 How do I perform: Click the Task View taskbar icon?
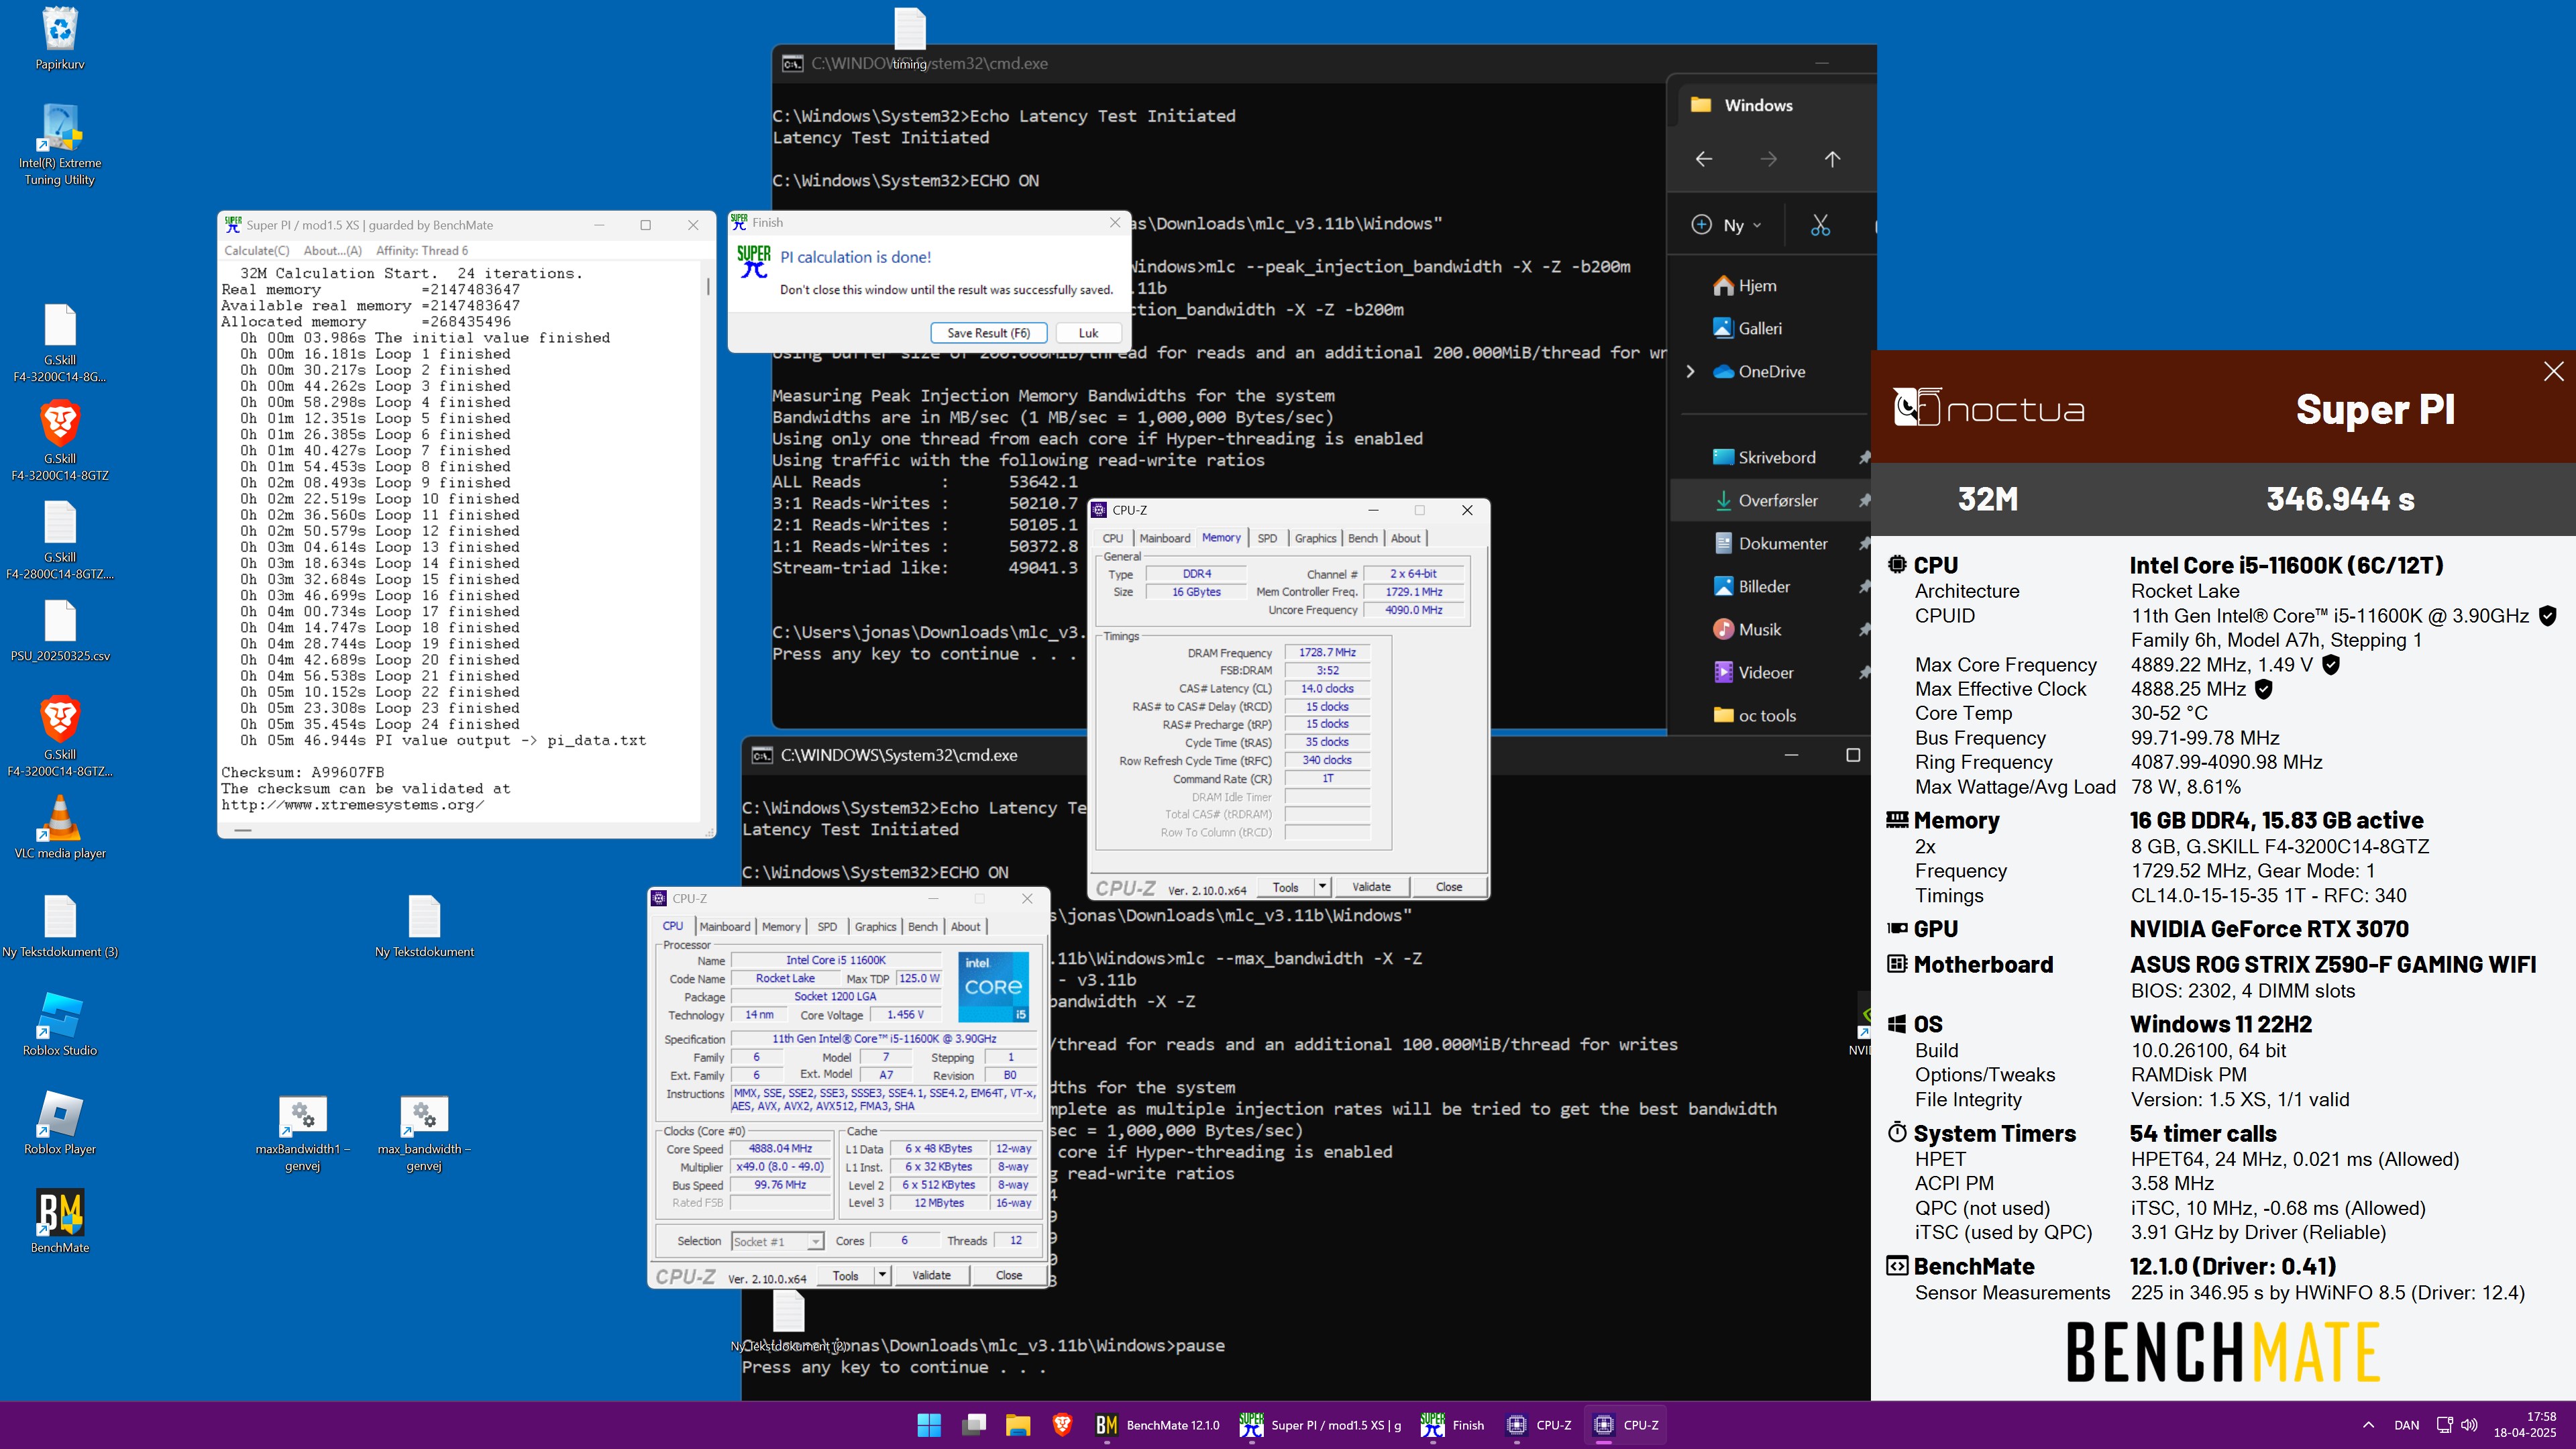pos(974,1425)
